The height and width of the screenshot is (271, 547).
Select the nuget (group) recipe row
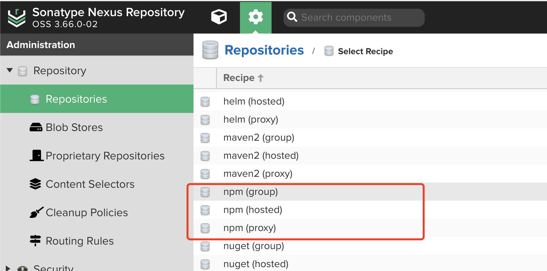click(x=370, y=246)
